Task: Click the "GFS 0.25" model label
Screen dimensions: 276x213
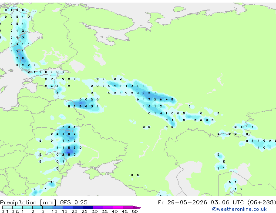Action: tap(74, 202)
